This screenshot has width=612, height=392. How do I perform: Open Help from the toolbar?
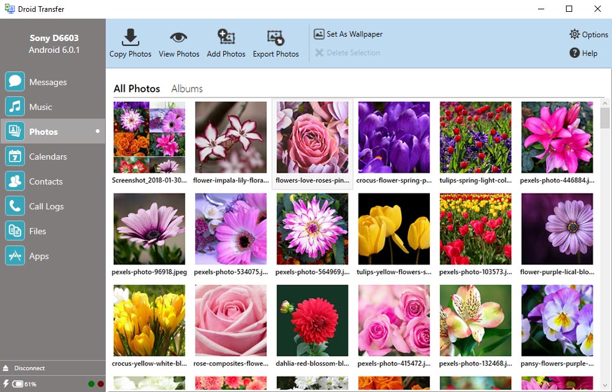[583, 53]
